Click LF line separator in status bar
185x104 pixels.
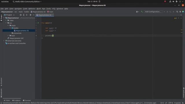pyautogui.click(x=166, y=103)
